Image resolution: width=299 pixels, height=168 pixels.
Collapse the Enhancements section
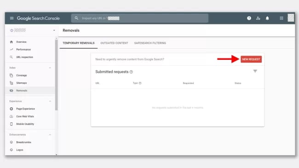(x=50, y=134)
